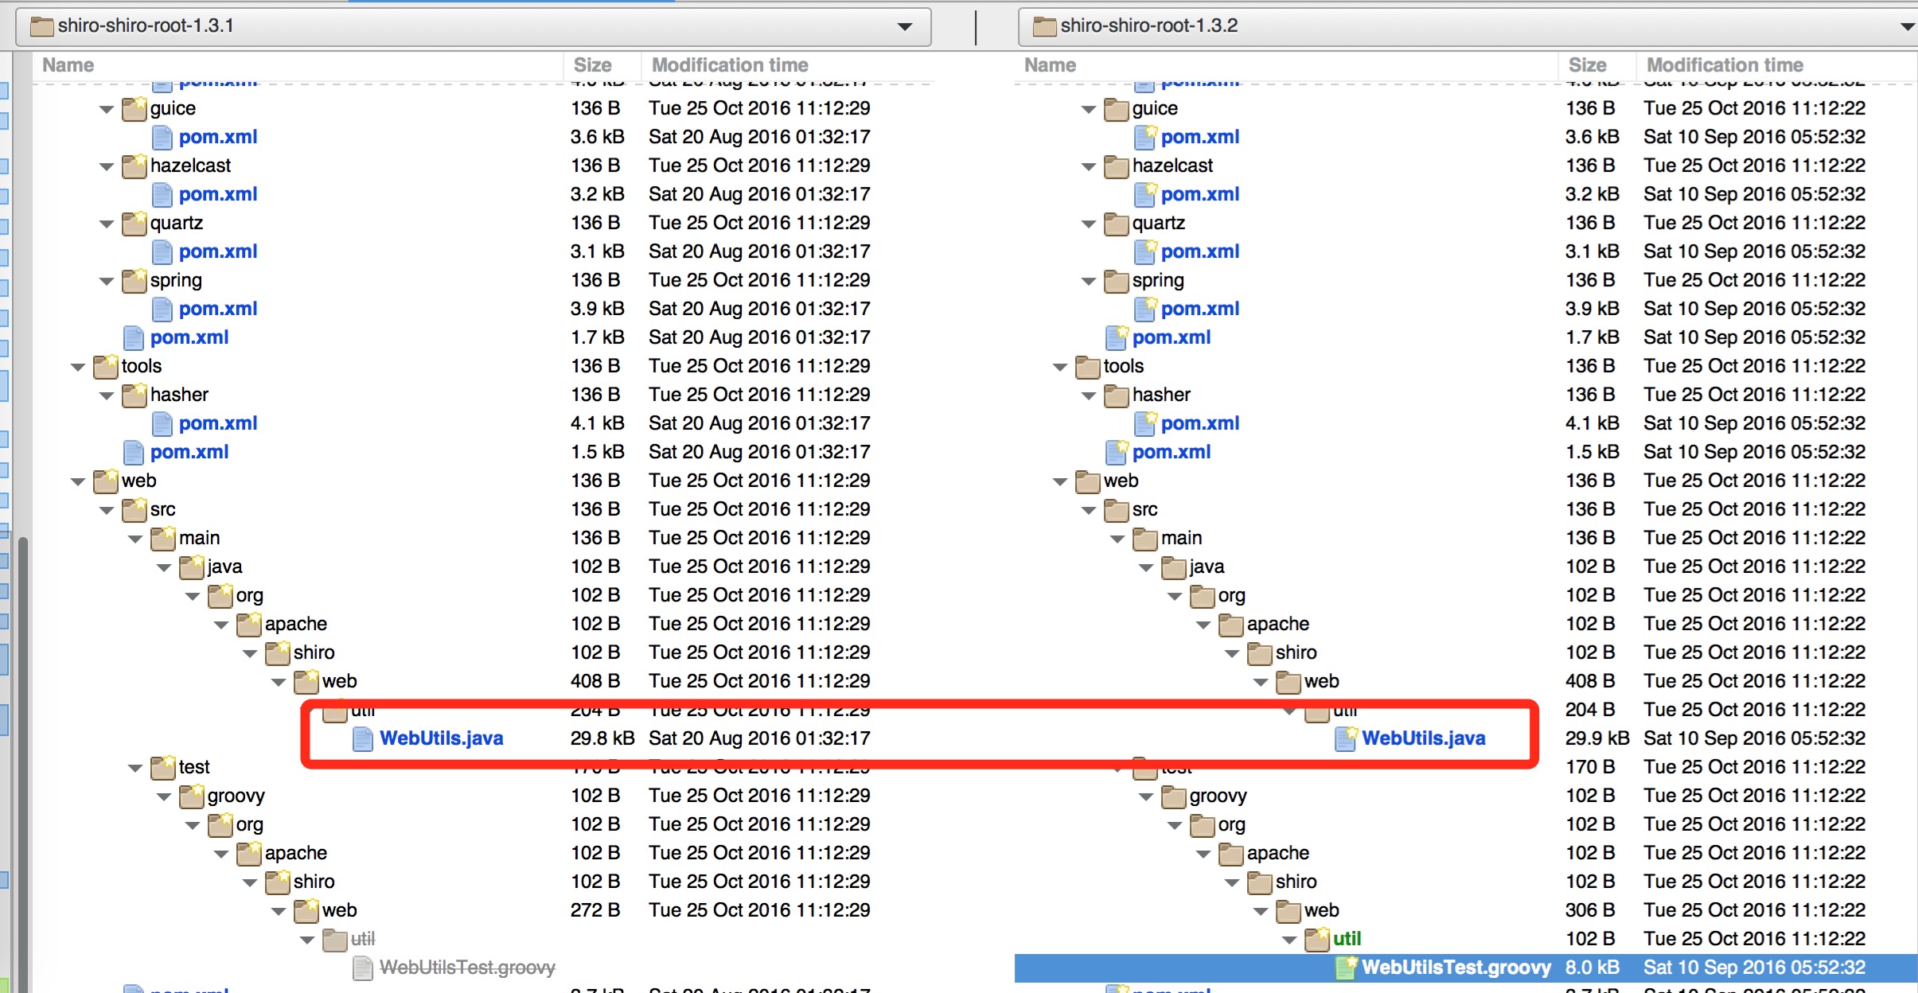Select the 408 B web folder in right pane
The height and width of the screenshot is (993, 1918).
(x=1322, y=681)
